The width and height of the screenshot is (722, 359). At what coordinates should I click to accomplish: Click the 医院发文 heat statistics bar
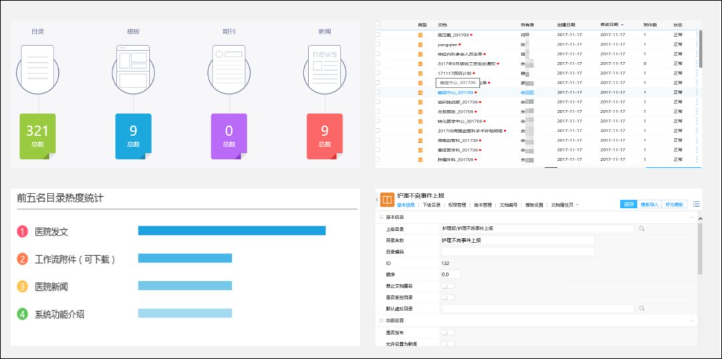click(x=231, y=230)
